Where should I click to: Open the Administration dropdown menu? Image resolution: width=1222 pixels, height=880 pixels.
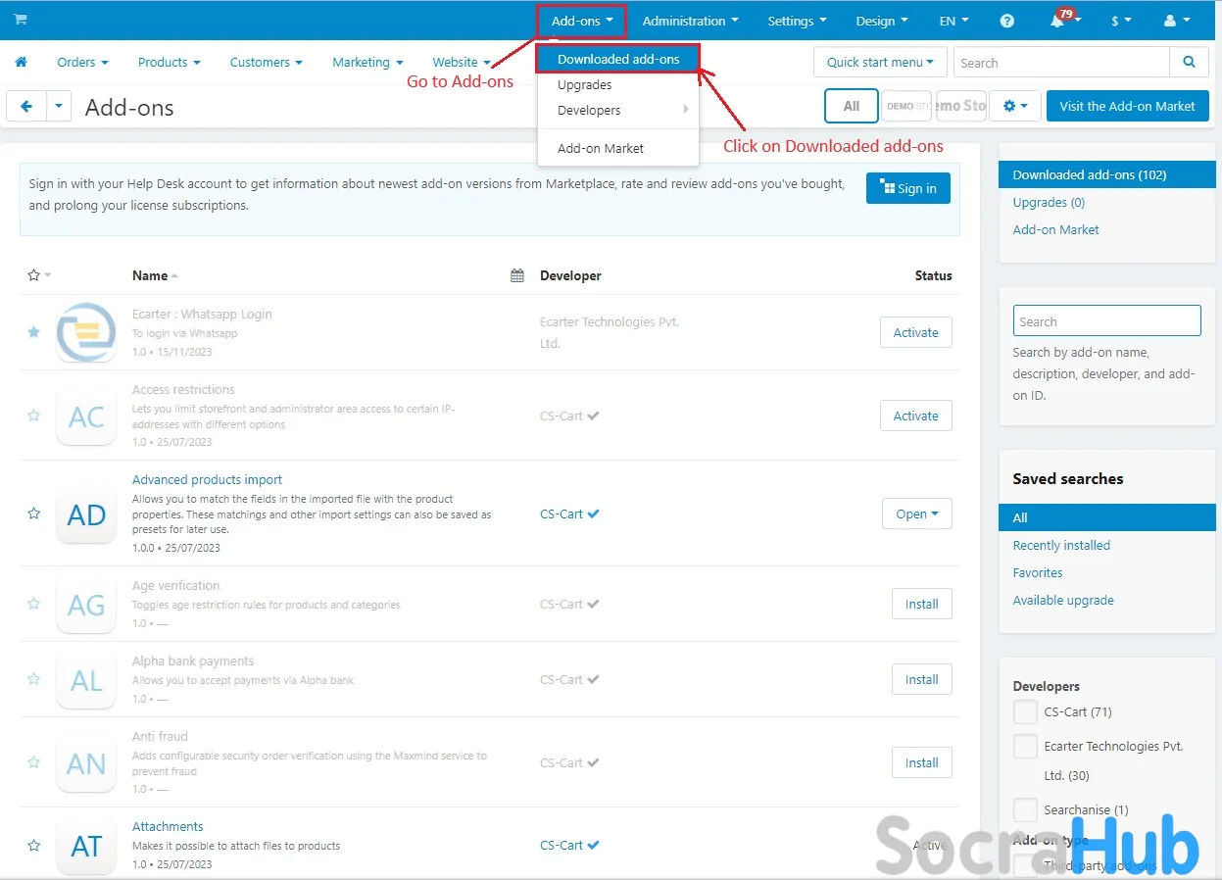point(691,21)
